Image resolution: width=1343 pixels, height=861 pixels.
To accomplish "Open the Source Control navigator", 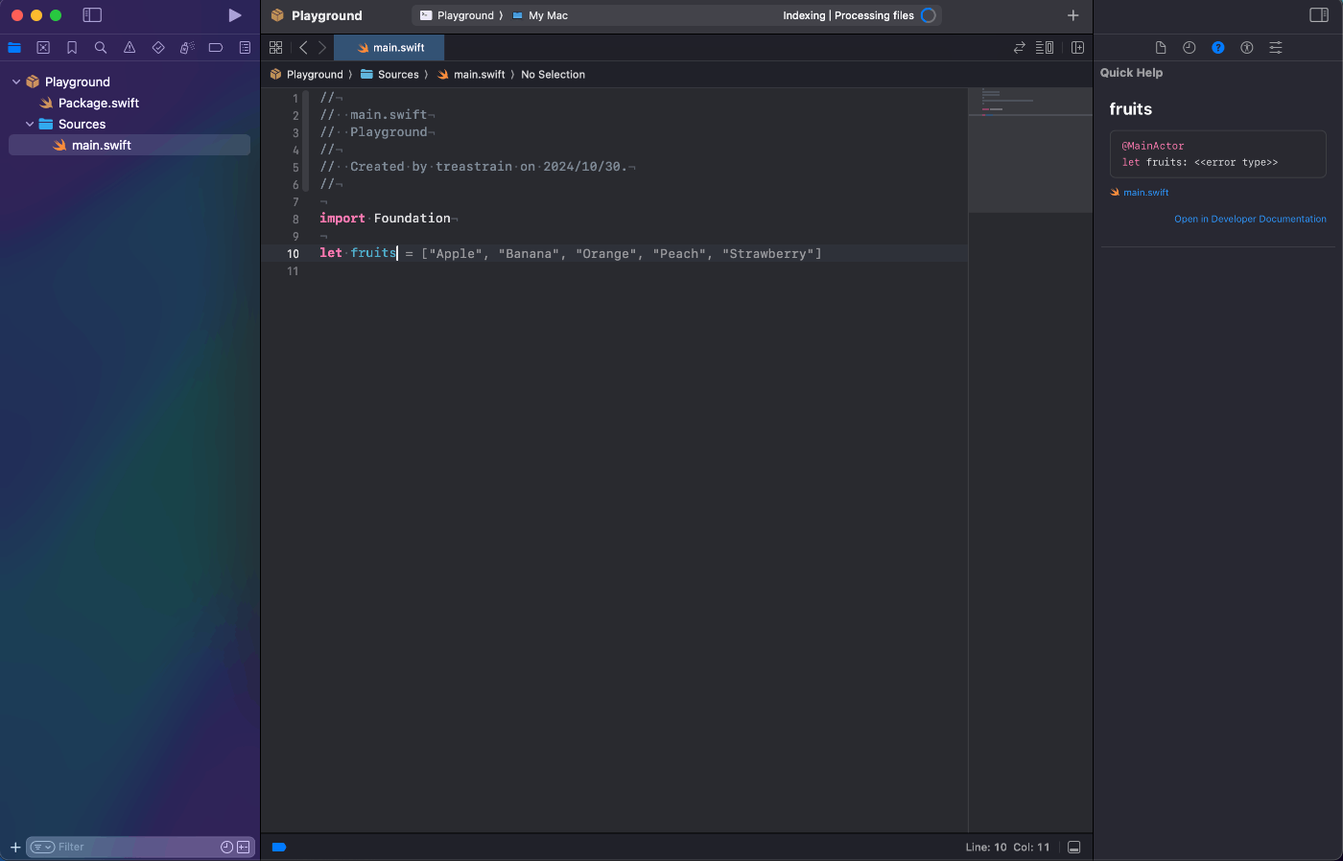I will tap(43, 47).
